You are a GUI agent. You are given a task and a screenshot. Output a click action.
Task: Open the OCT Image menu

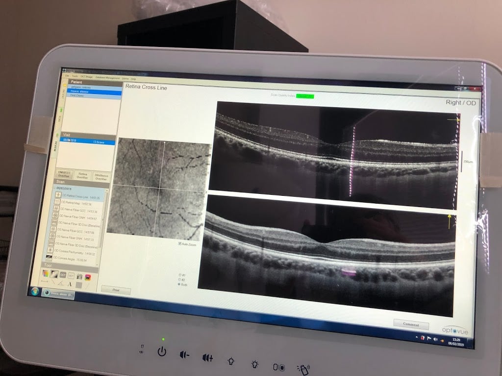click(86, 77)
